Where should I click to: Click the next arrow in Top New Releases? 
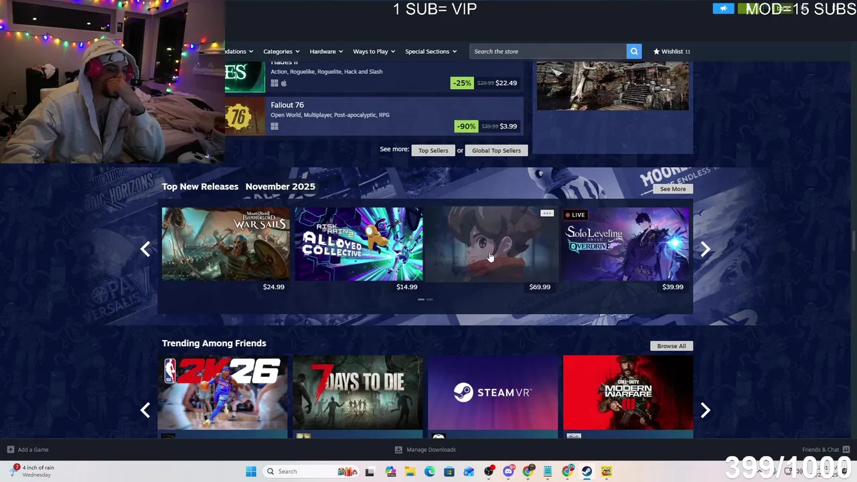(x=705, y=249)
